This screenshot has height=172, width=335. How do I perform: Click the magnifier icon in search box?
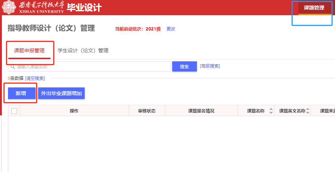[13, 67]
